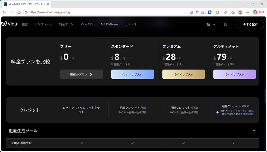This screenshot has width=267, height=152.
Task: Click the 年額払い: $ 96 text
Action: pyautogui.click(x=121, y=64)
